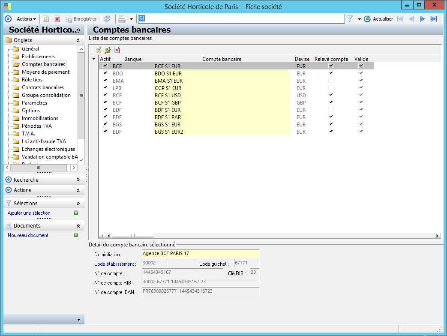This screenshot has height=336, width=447.
Task: Add new bank account in list toolbar
Action: 99,50
